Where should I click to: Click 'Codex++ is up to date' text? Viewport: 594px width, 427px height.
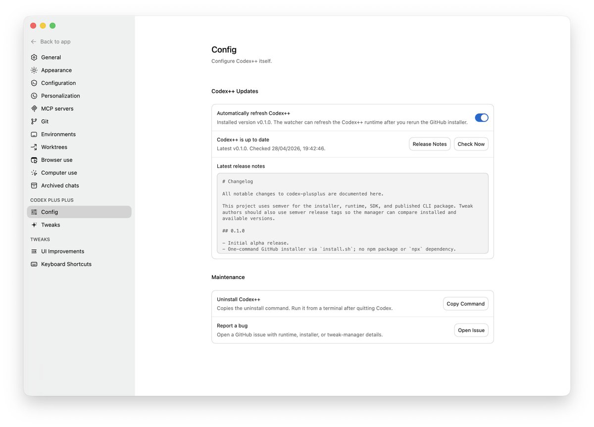coord(243,140)
